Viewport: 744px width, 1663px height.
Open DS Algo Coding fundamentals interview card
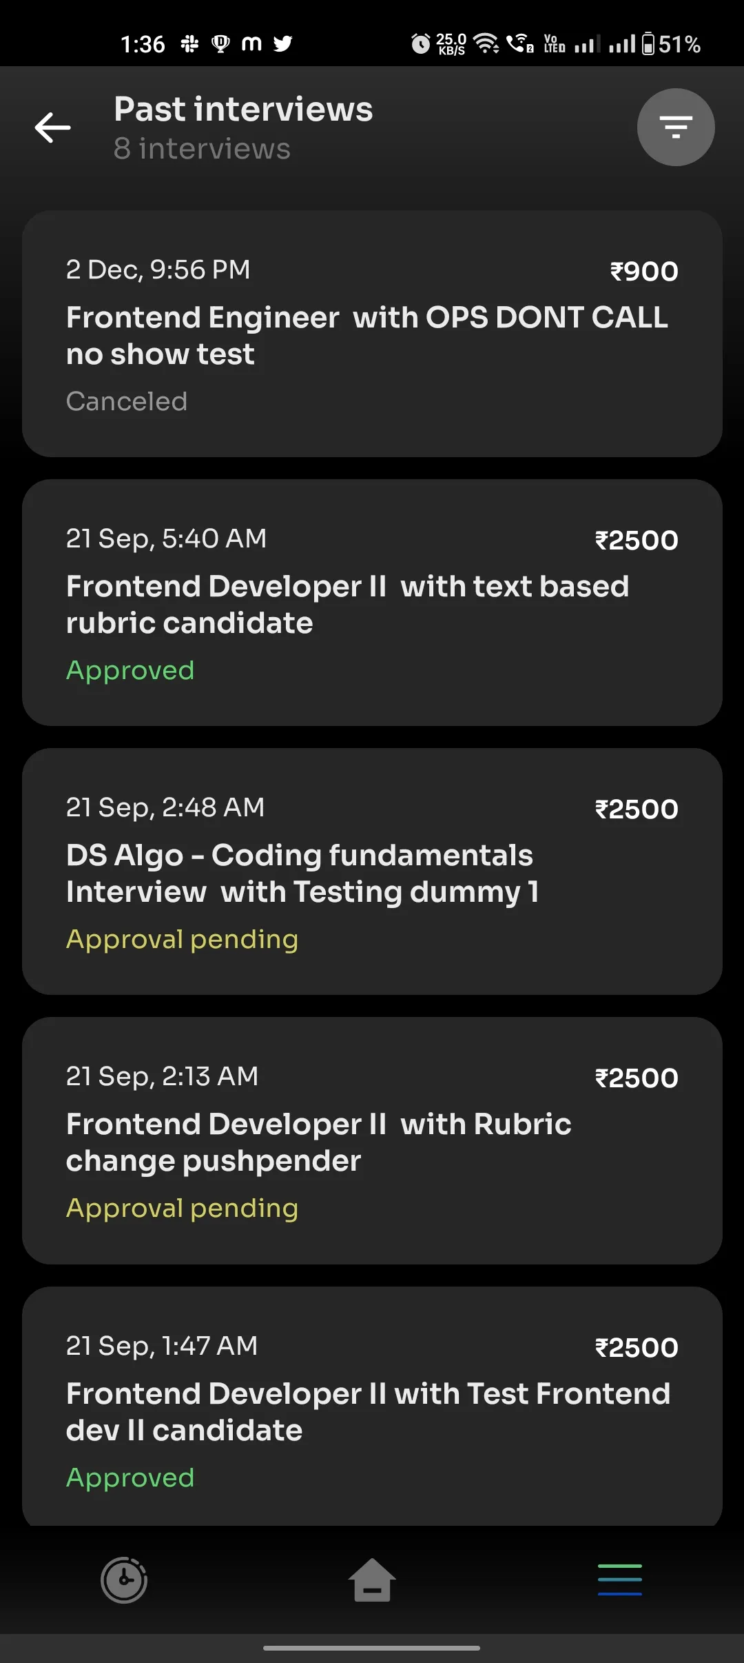tap(372, 871)
